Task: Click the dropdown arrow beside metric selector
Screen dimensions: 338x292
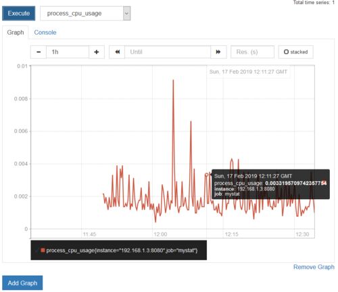Action: click(126, 14)
